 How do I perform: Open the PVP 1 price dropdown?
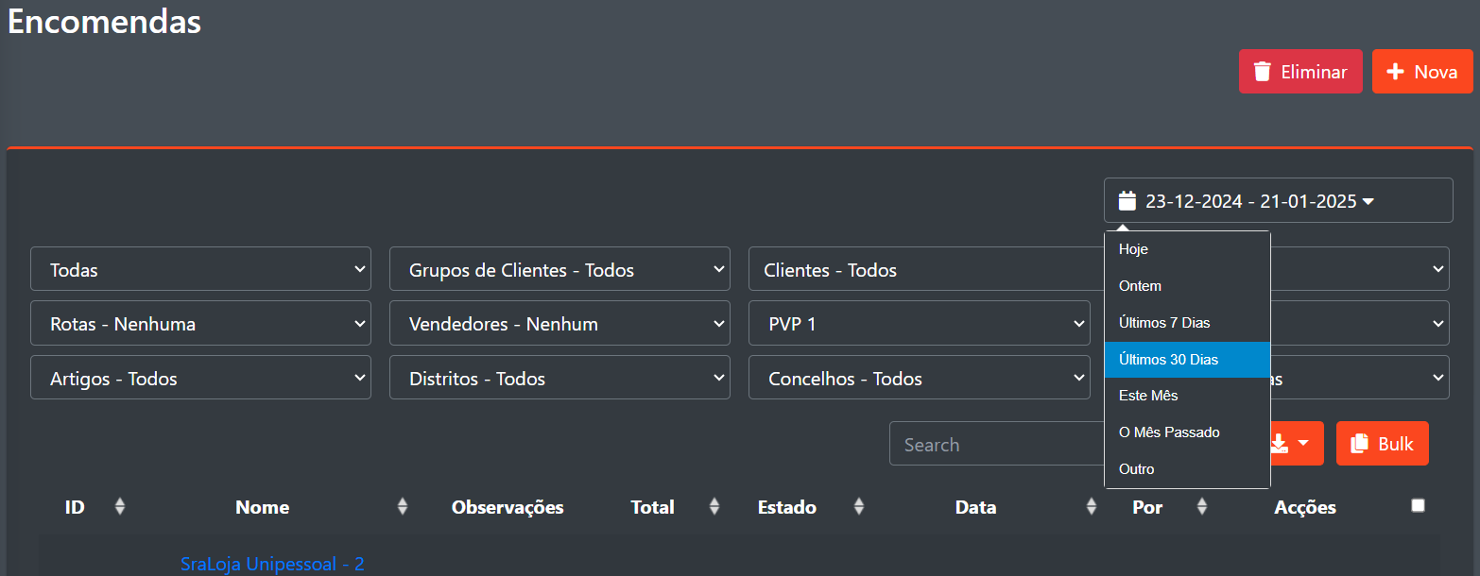pos(919,324)
